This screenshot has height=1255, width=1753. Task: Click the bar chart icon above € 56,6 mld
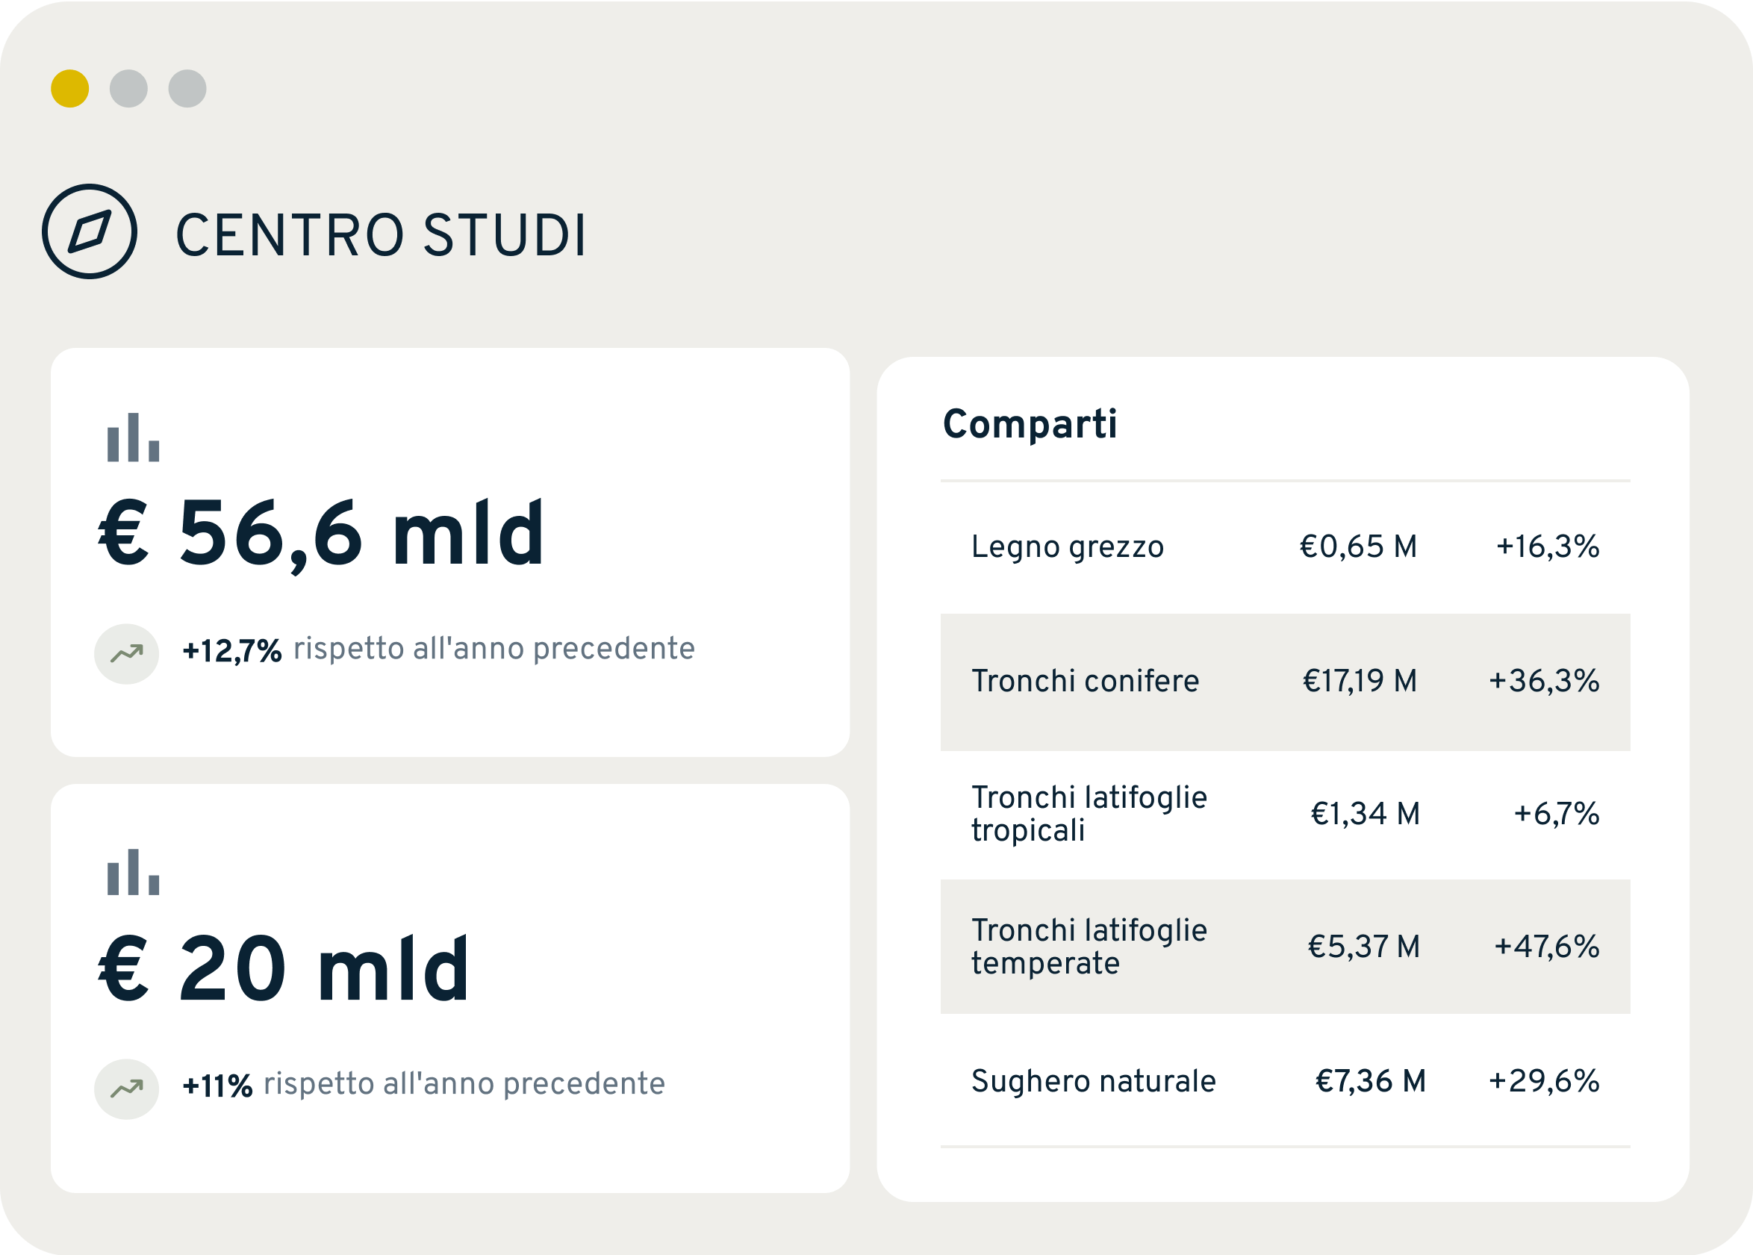[133, 437]
